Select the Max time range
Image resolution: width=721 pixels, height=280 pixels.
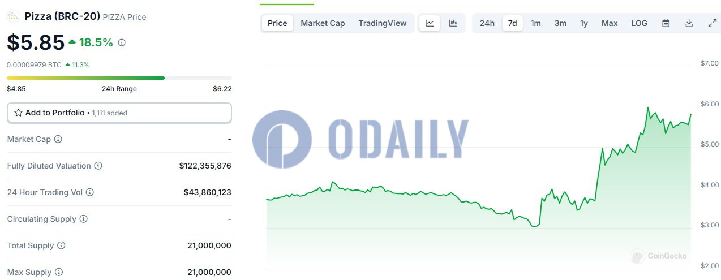610,23
